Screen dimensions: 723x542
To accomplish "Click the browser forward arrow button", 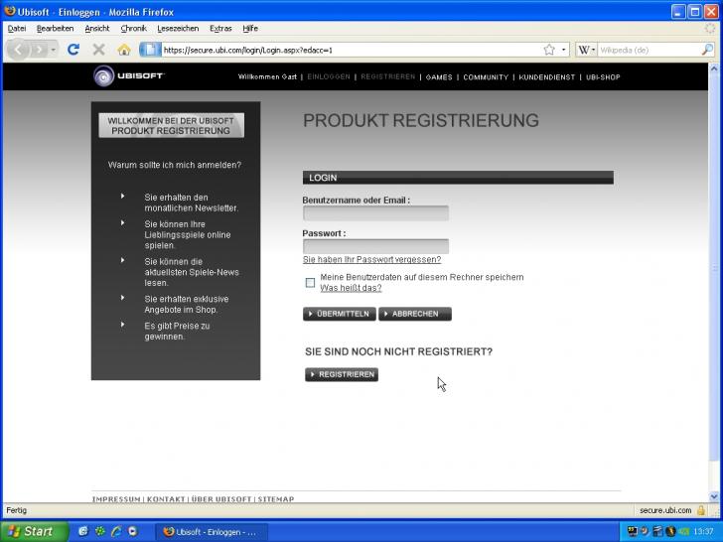I will point(39,50).
